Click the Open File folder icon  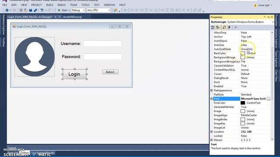coord(26,10)
